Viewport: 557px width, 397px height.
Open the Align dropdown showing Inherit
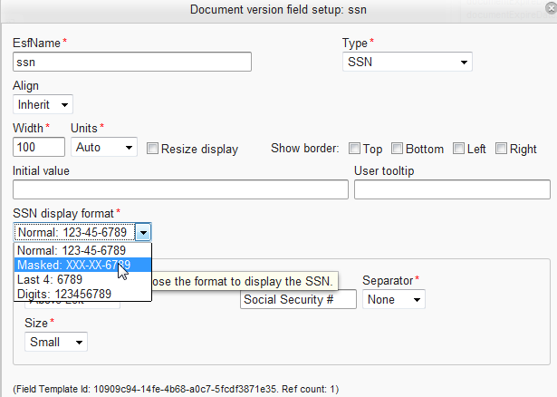click(x=43, y=104)
